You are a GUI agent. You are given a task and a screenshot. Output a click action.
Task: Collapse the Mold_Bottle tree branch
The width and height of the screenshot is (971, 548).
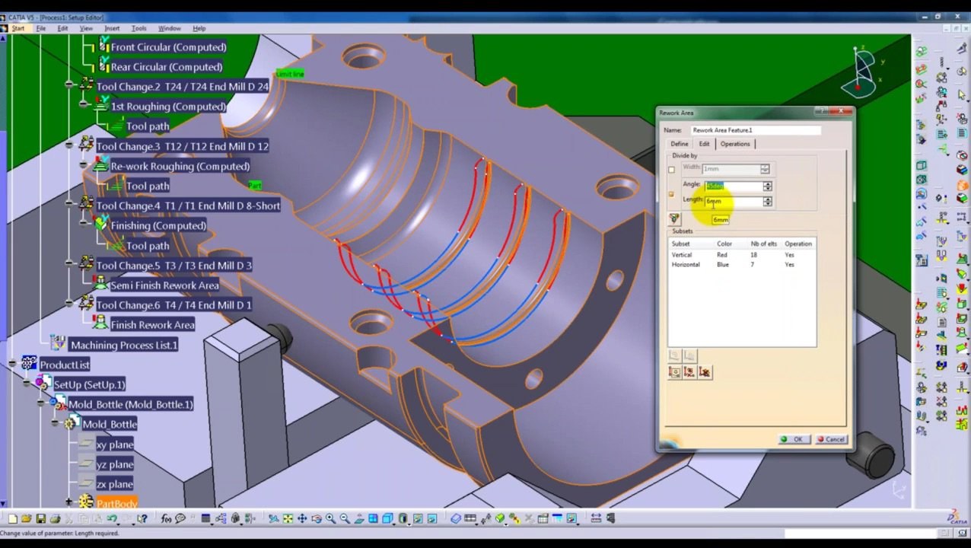point(54,423)
